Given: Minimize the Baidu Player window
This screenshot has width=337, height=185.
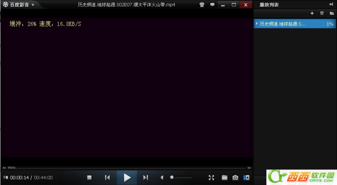Looking at the screenshot, I should (x=223, y=5).
